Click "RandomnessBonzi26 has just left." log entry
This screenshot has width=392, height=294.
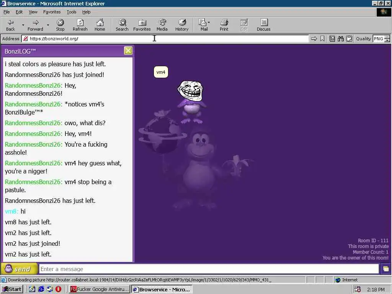pyautogui.click(x=50, y=201)
